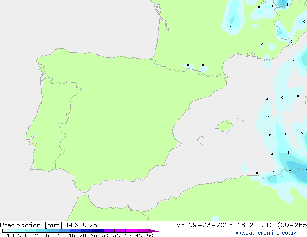The width and height of the screenshot is (307, 237).
Task: Click the Strait of Gibraltar
Action: [x=82, y=194]
